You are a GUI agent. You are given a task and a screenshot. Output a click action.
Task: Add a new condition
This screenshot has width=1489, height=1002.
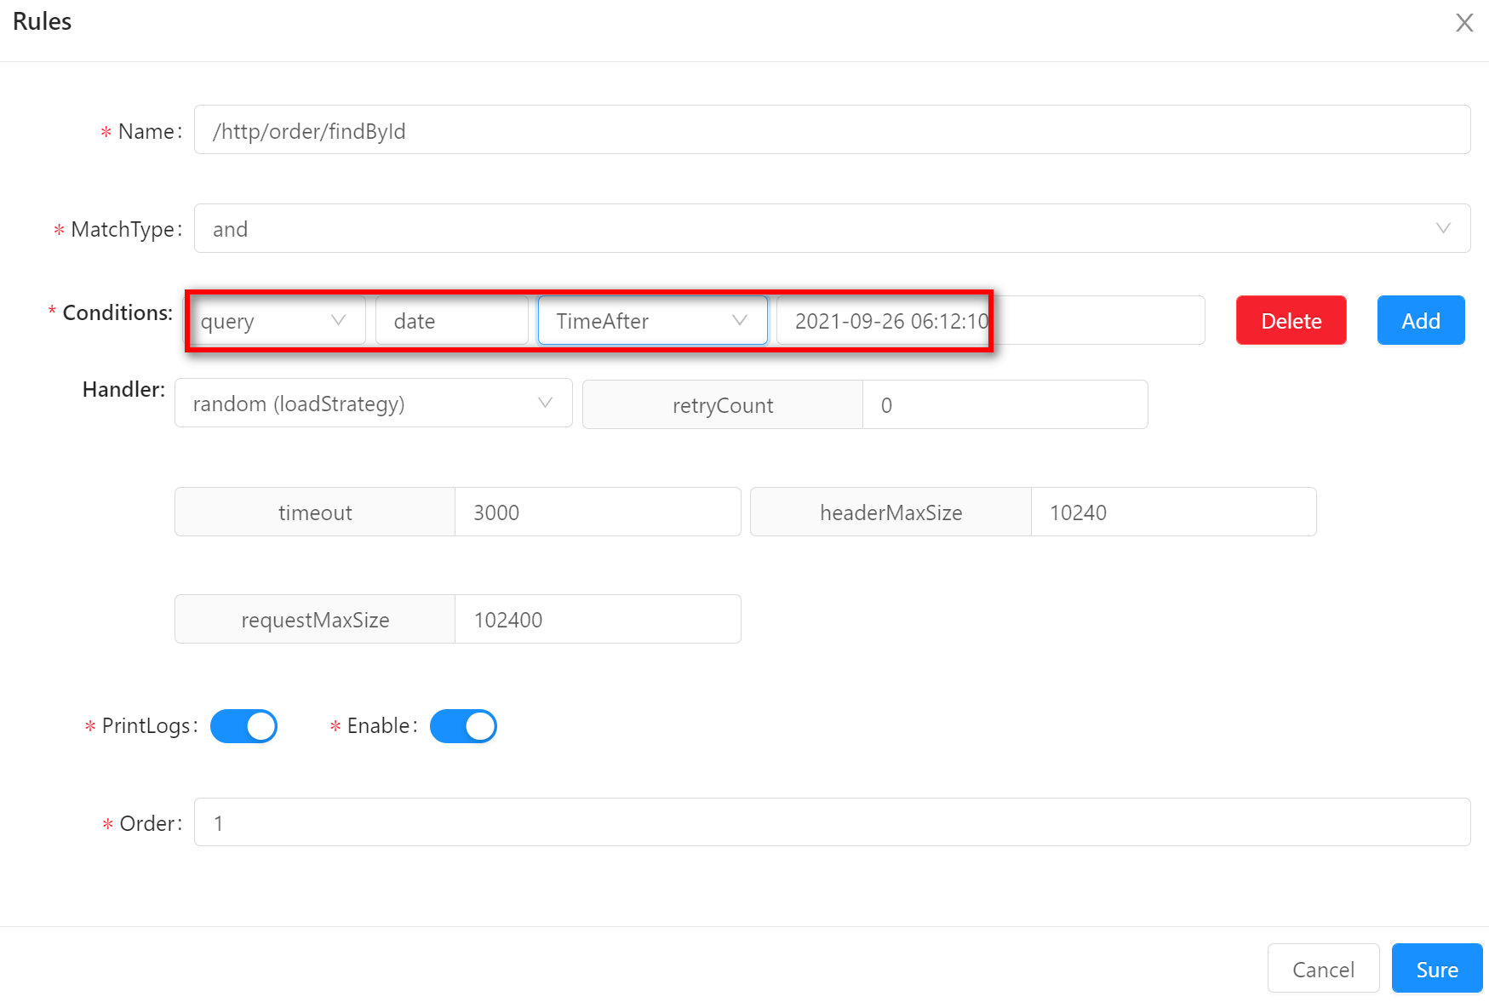(x=1420, y=321)
